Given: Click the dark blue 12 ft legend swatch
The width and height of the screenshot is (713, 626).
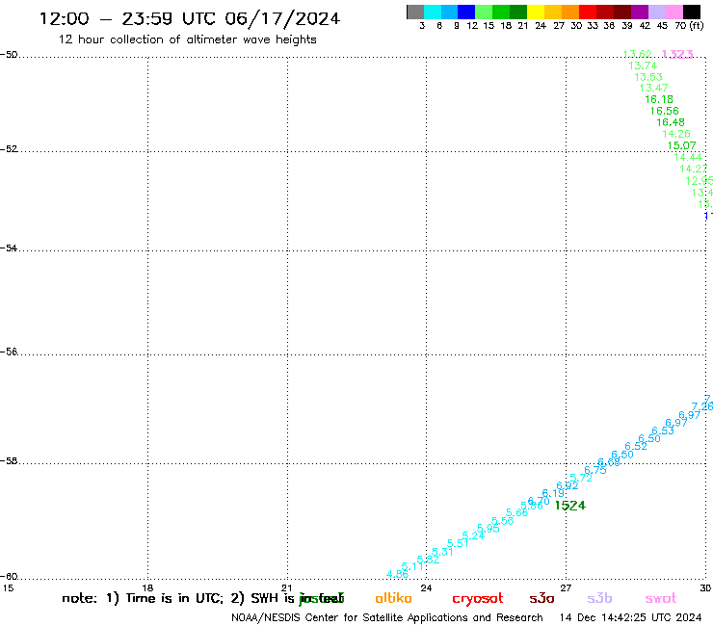Looking at the screenshot, I should pyautogui.click(x=466, y=12).
